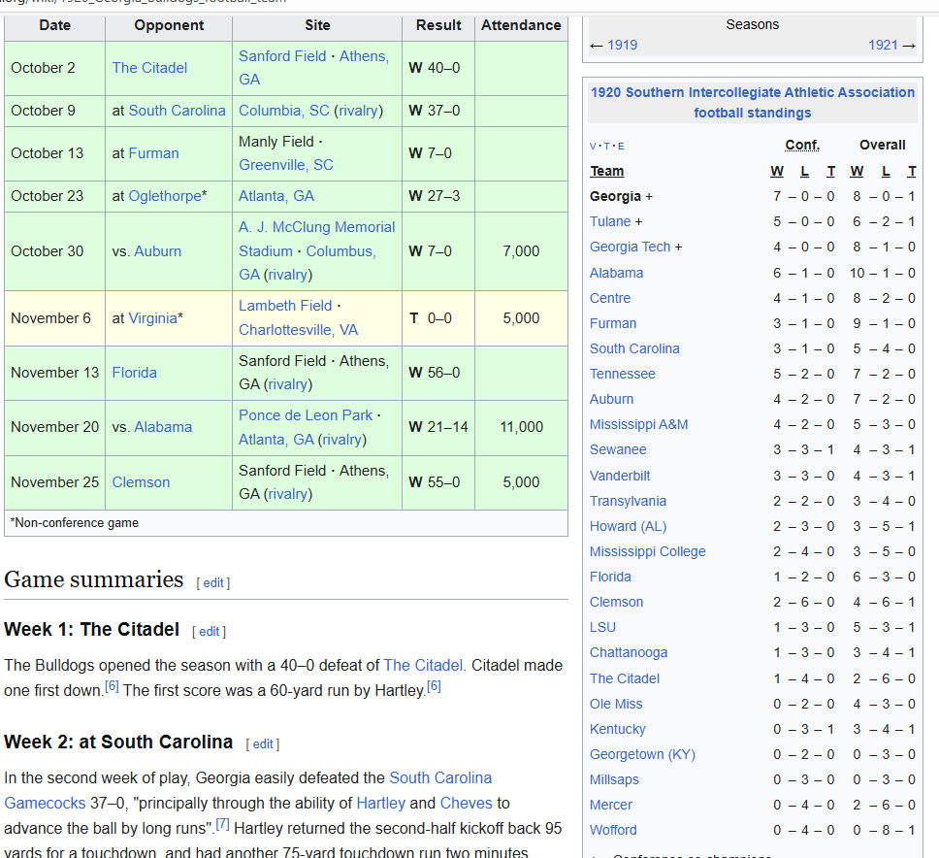The height and width of the screenshot is (858, 939).
Task: Open Georgetown (KY) in the standings
Action: point(642,754)
